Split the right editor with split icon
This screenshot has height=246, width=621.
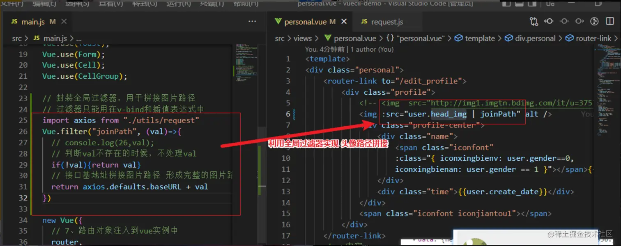(609, 21)
